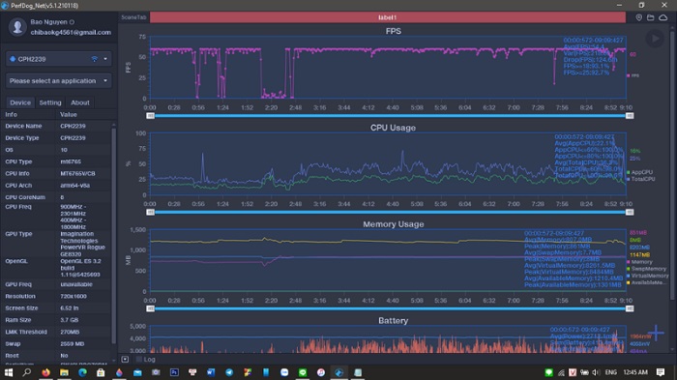Click Memory Usage right range slider handle
The height and width of the screenshot is (380, 677).
(630, 308)
